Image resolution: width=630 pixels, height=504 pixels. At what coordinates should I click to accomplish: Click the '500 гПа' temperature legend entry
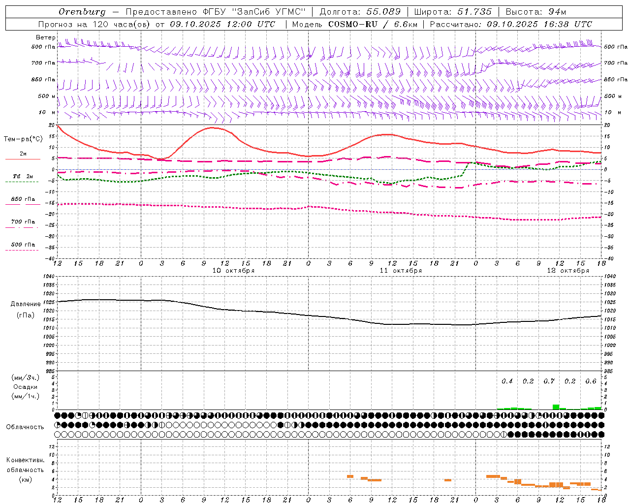click(x=23, y=244)
